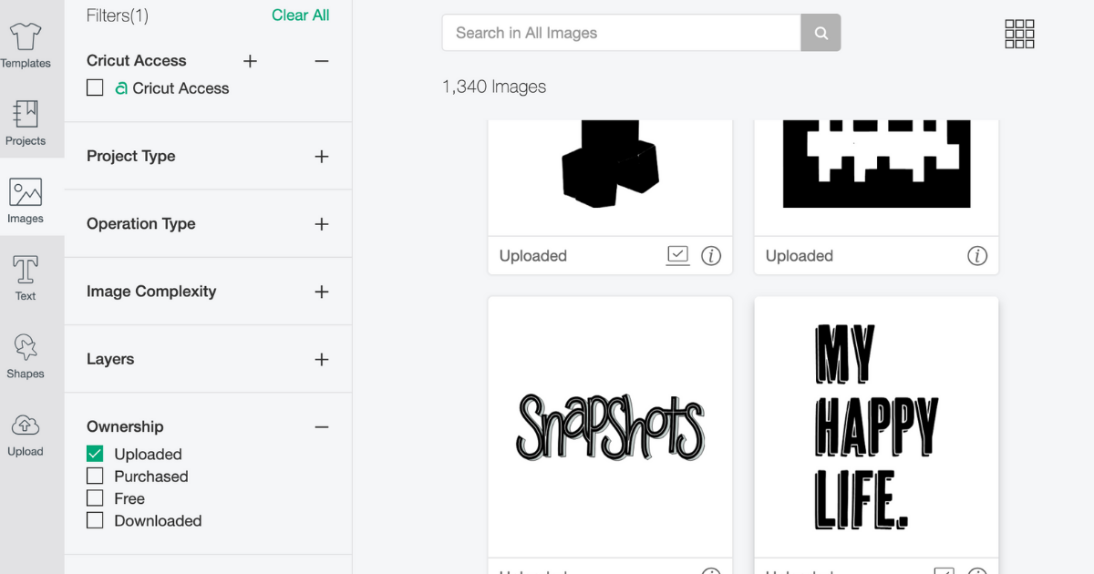Open the Templates panel

tap(26, 46)
